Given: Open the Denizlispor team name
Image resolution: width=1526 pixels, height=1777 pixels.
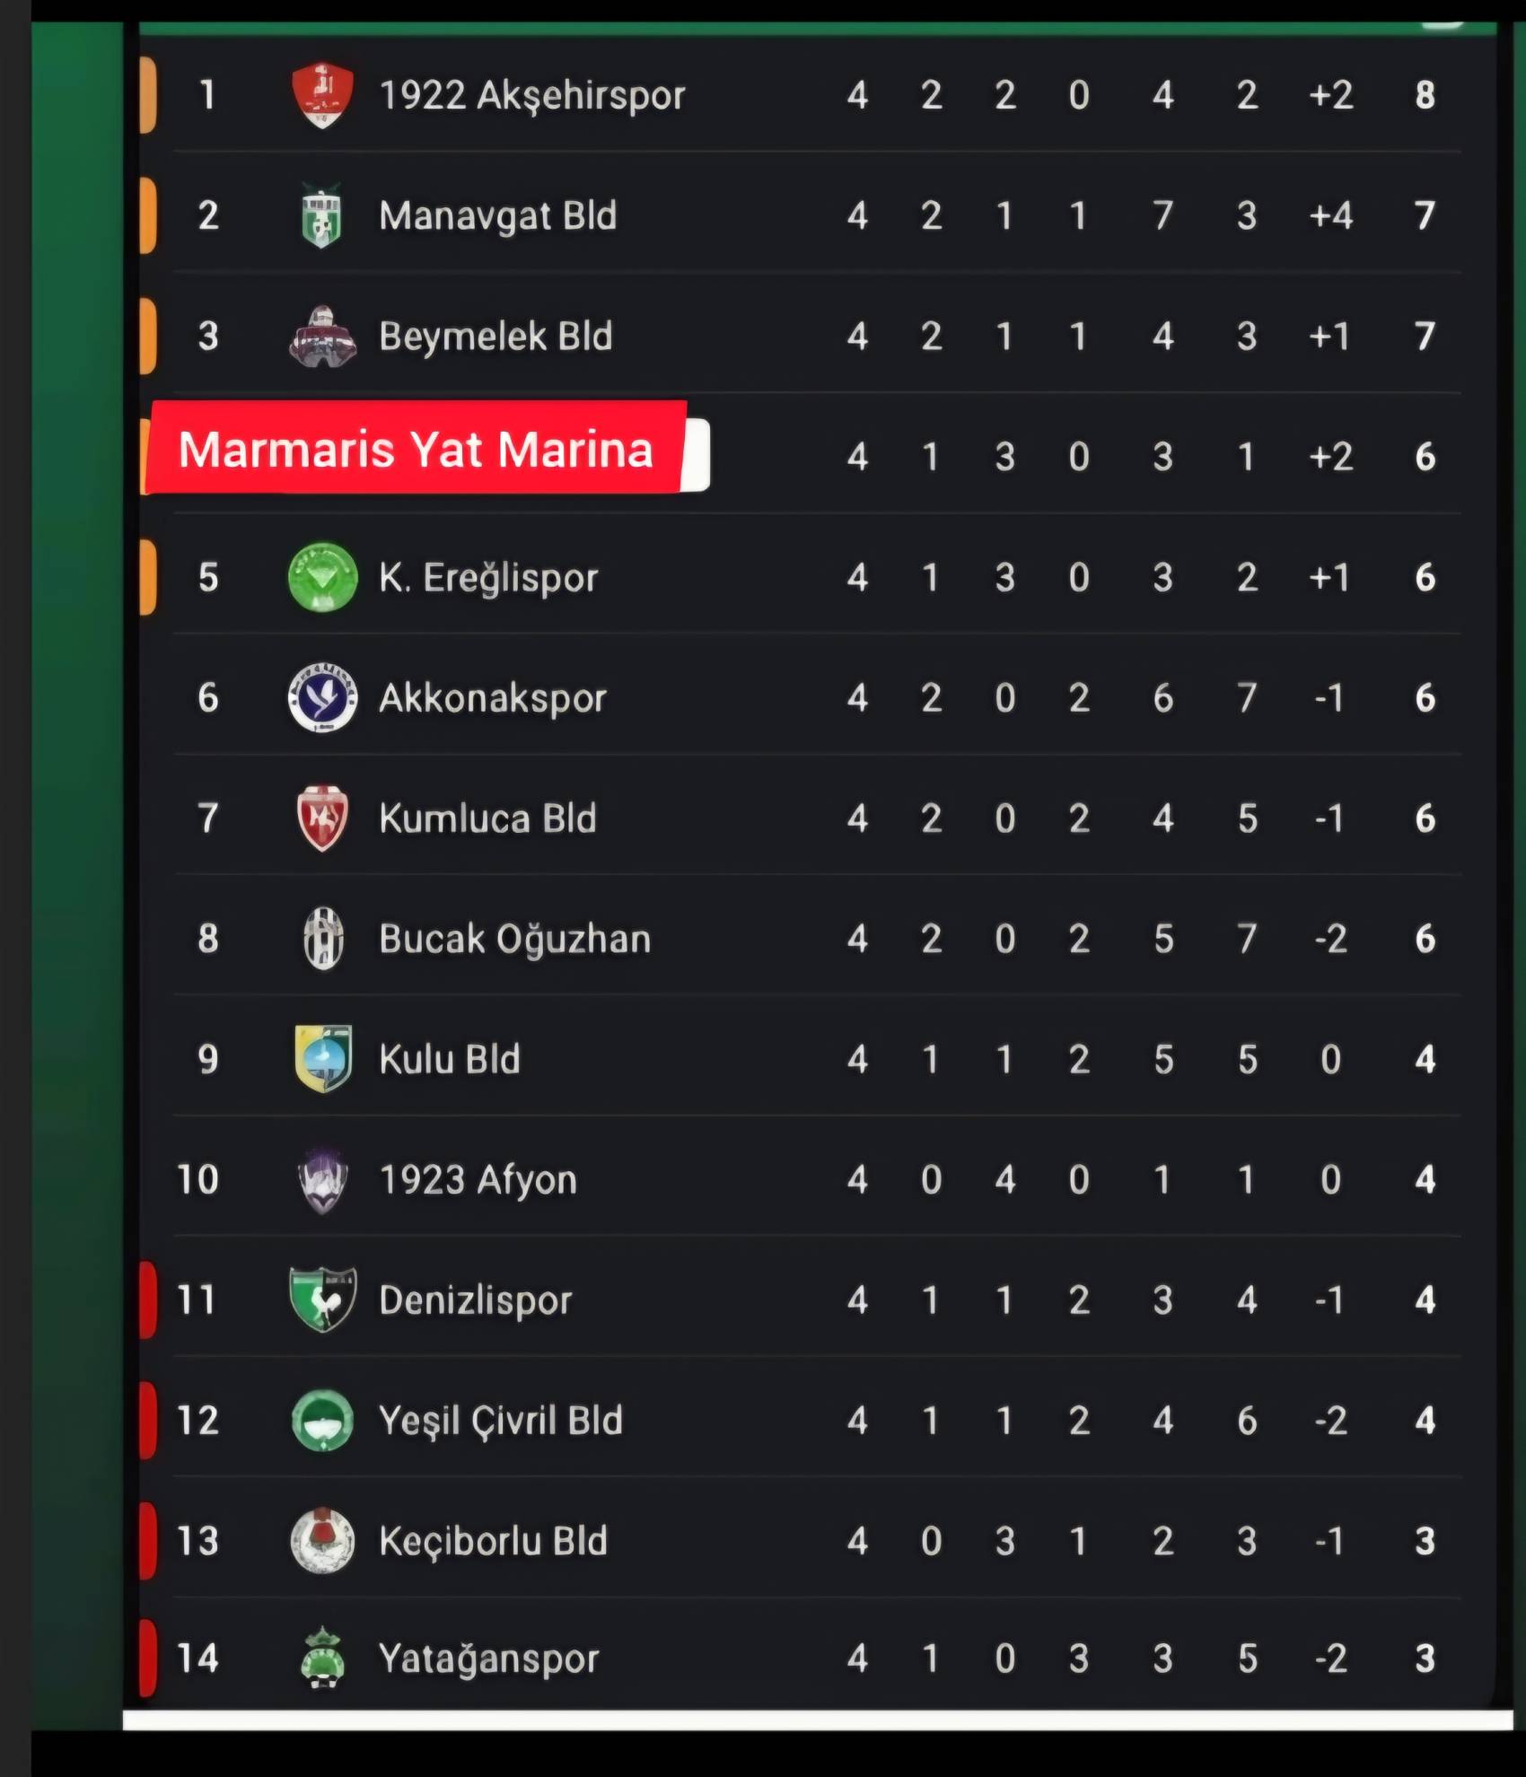Looking at the screenshot, I should point(475,1300).
